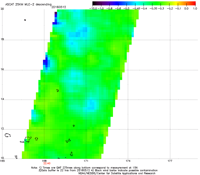Click the color bar label -15.0
This screenshot has width=200, height=175.
pos(93,9)
